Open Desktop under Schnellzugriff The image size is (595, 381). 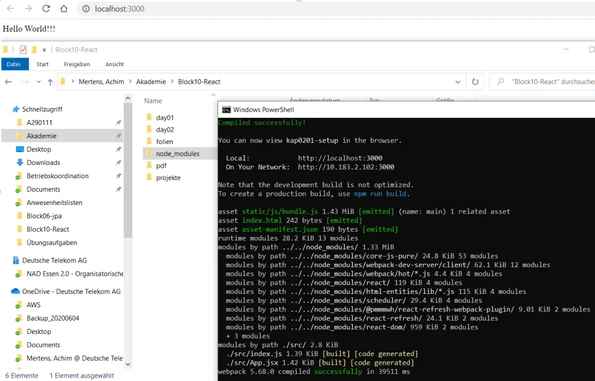pyautogui.click(x=39, y=149)
